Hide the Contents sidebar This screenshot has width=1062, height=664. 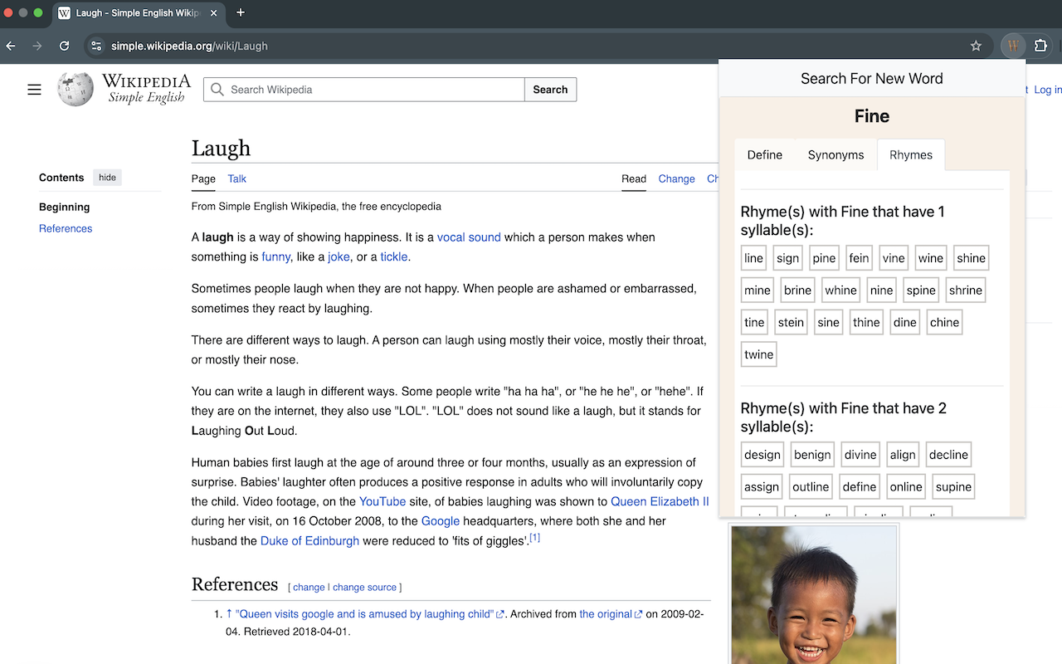107,177
